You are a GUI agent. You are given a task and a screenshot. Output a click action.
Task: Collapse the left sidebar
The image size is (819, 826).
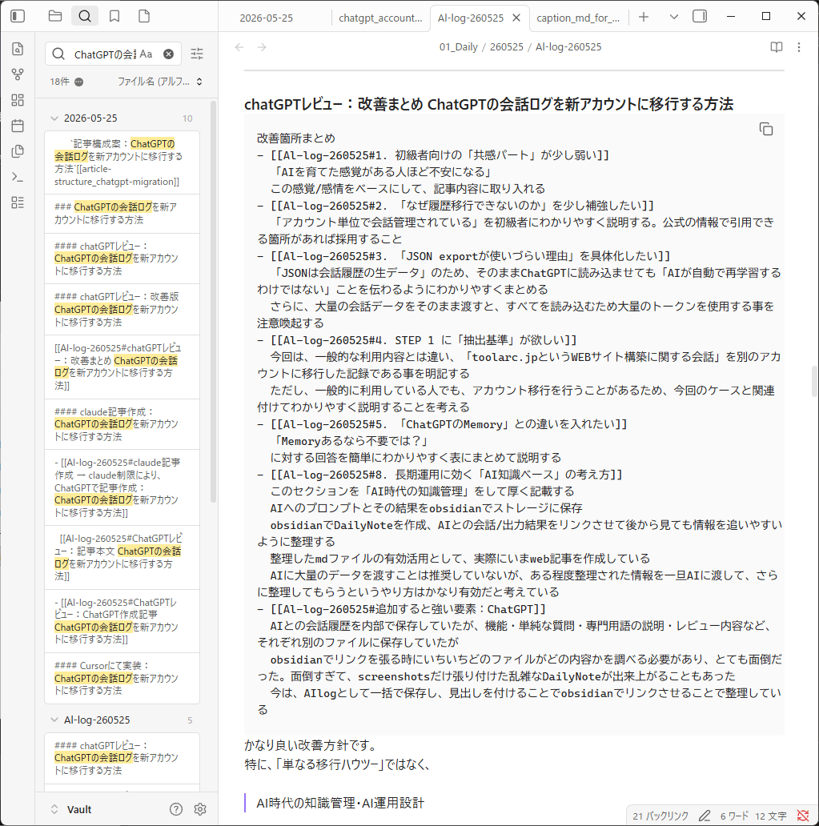[x=18, y=16]
